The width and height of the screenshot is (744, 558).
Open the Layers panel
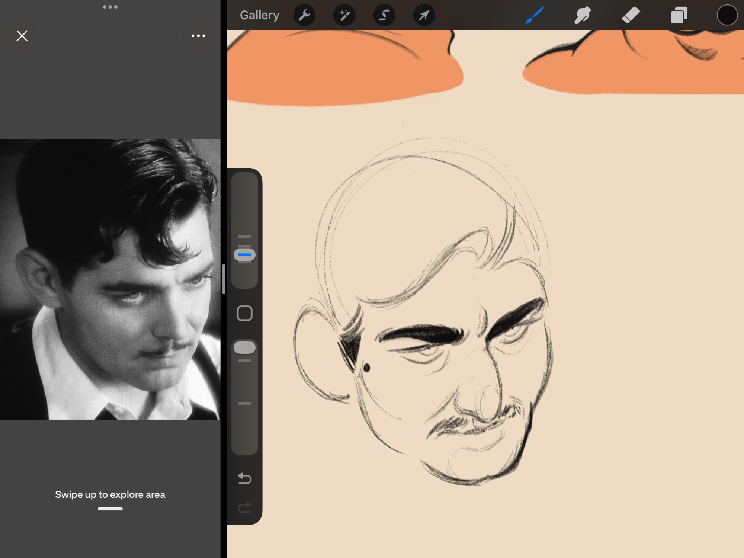point(679,15)
